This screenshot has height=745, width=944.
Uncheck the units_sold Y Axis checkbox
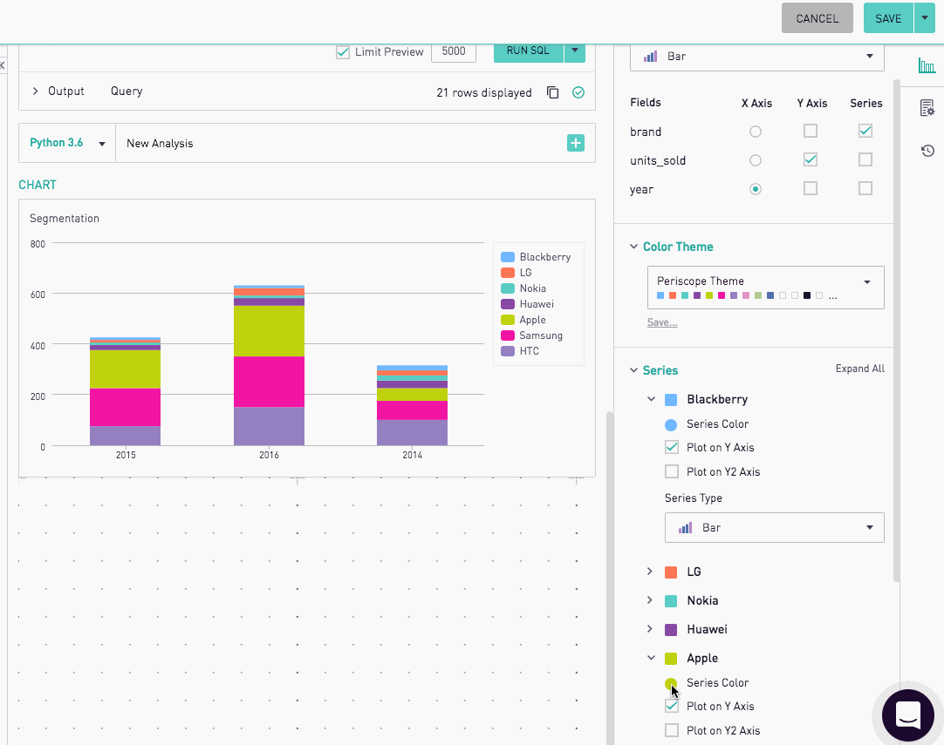tap(811, 160)
